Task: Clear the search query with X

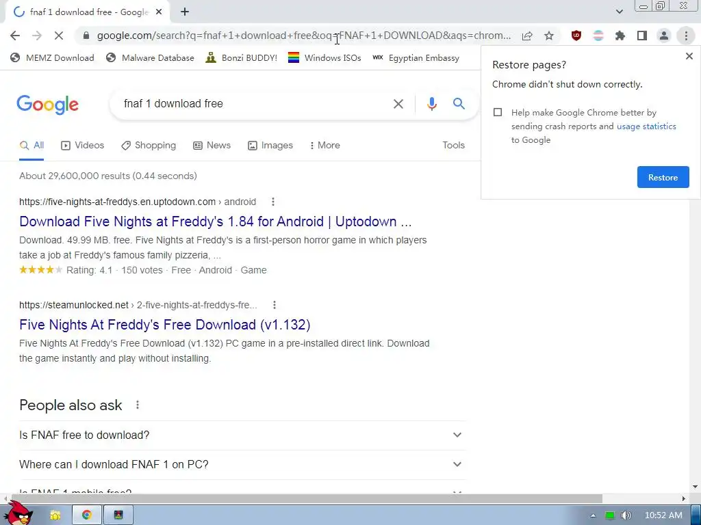Action: tap(398, 104)
